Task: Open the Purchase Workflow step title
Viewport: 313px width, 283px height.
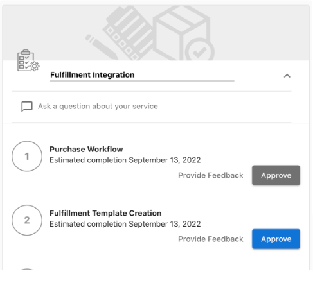Action: click(x=86, y=149)
